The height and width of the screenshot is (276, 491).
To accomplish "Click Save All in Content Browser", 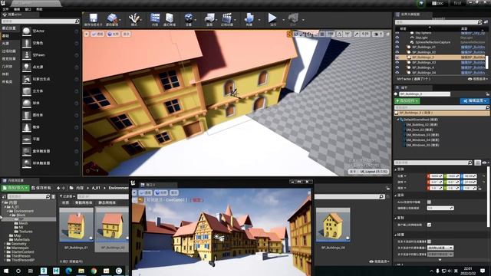I will click(41, 188).
